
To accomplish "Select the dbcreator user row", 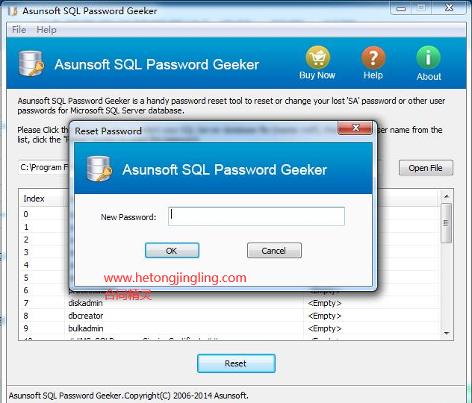I will coord(229,316).
